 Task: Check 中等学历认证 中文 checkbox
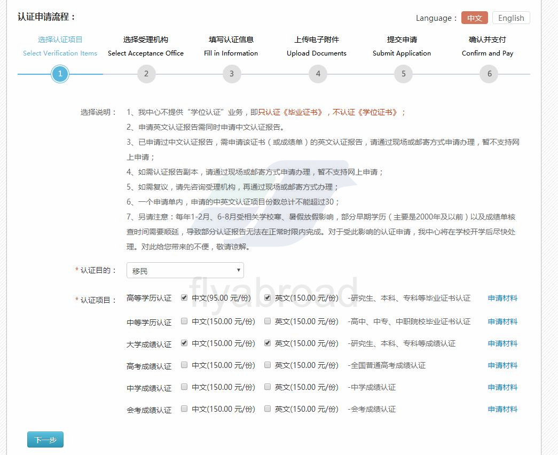[x=184, y=321]
